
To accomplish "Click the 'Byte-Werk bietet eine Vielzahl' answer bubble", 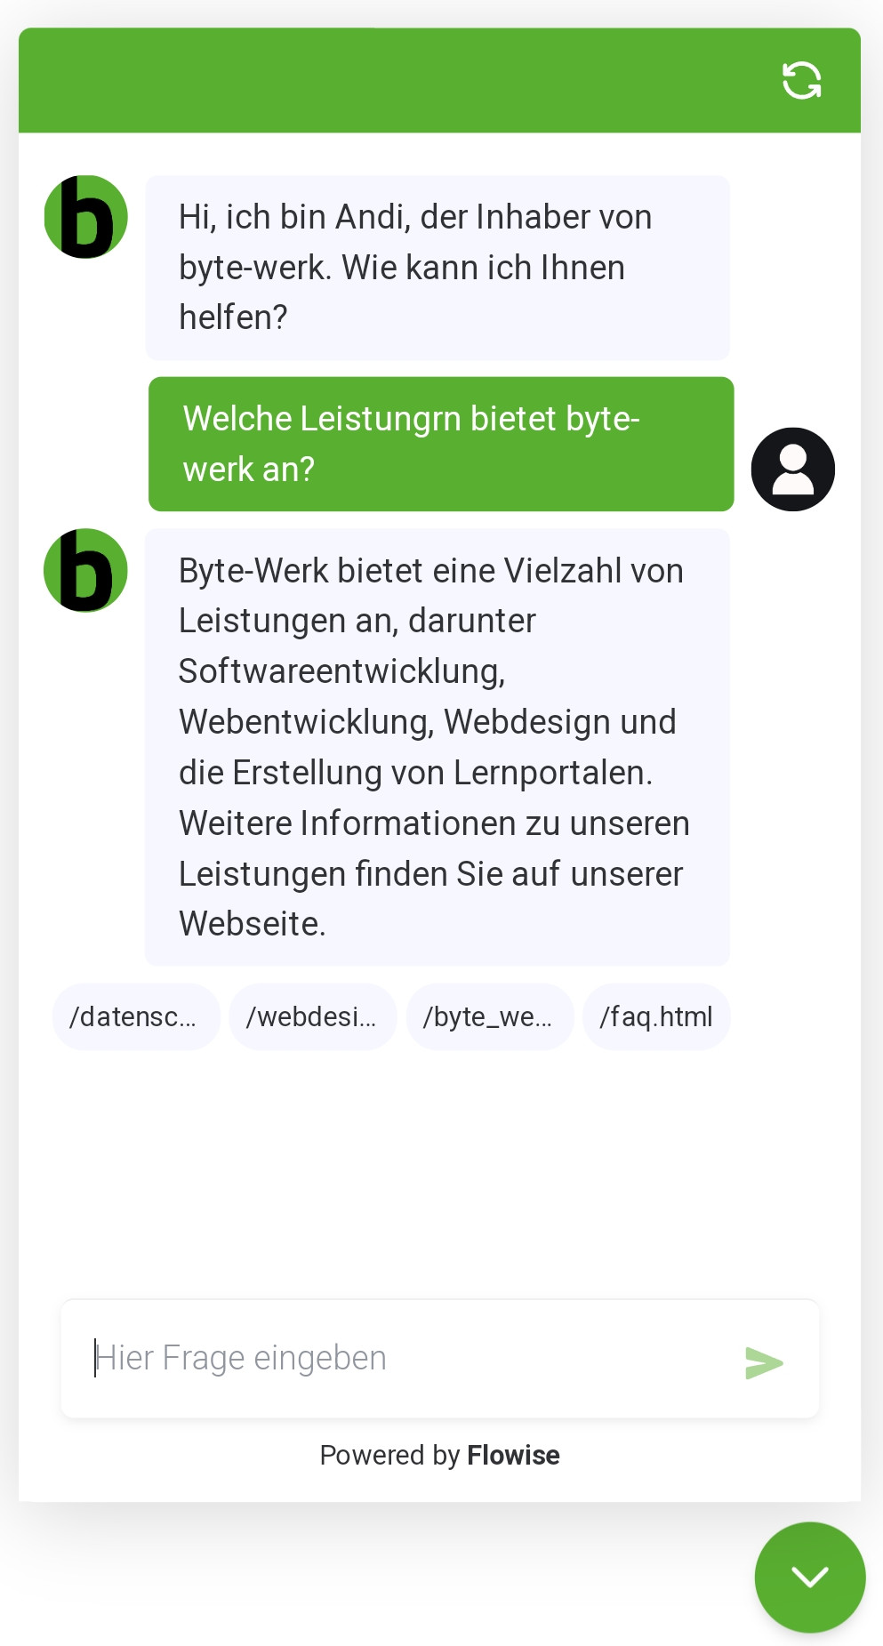I will [437, 747].
